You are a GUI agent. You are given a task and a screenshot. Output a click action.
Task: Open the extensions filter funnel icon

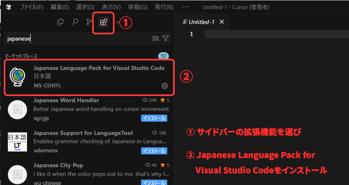pos(166,38)
